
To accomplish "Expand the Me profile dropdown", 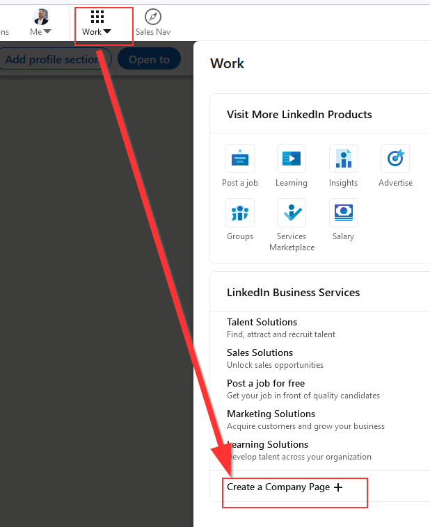I will click(41, 32).
